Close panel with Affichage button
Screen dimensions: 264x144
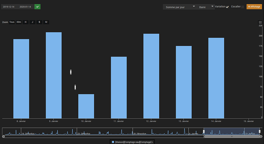pyautogui.click(x=254, y=6)
